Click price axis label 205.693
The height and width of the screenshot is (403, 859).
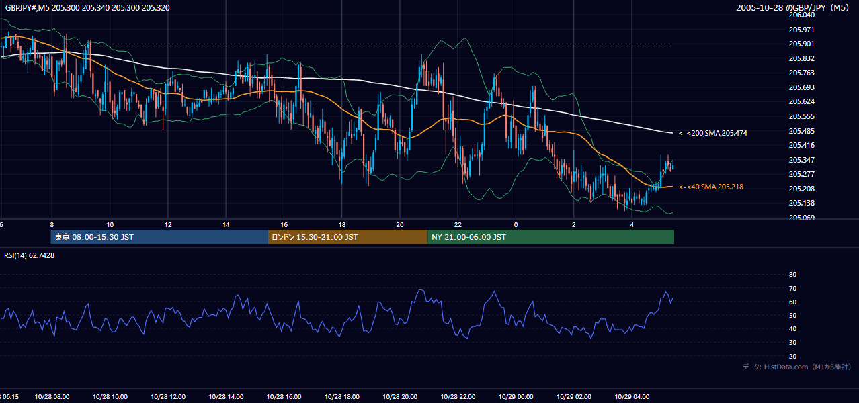click(802, 87)
